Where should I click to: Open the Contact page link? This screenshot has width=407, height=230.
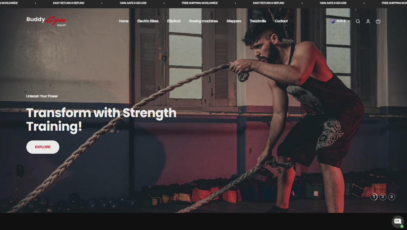(281, 21)
